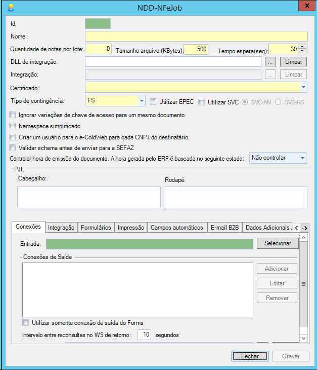Viewport: 317px width, 370px height.
Task: Click the scrollbar up arrow in tab panel
Action: (303, 237)
